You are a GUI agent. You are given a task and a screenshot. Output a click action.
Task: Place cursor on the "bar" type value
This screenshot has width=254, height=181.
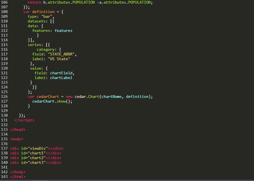(x=47, y=16)
